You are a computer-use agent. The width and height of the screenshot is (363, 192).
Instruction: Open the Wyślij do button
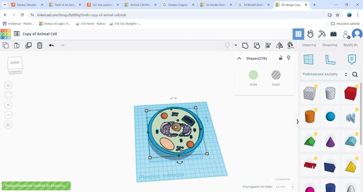tap(350, 45)
